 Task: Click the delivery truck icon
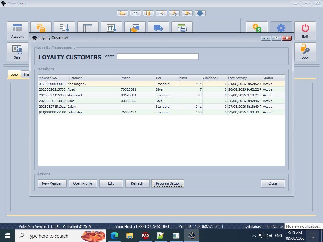click(x=158, y=28)
